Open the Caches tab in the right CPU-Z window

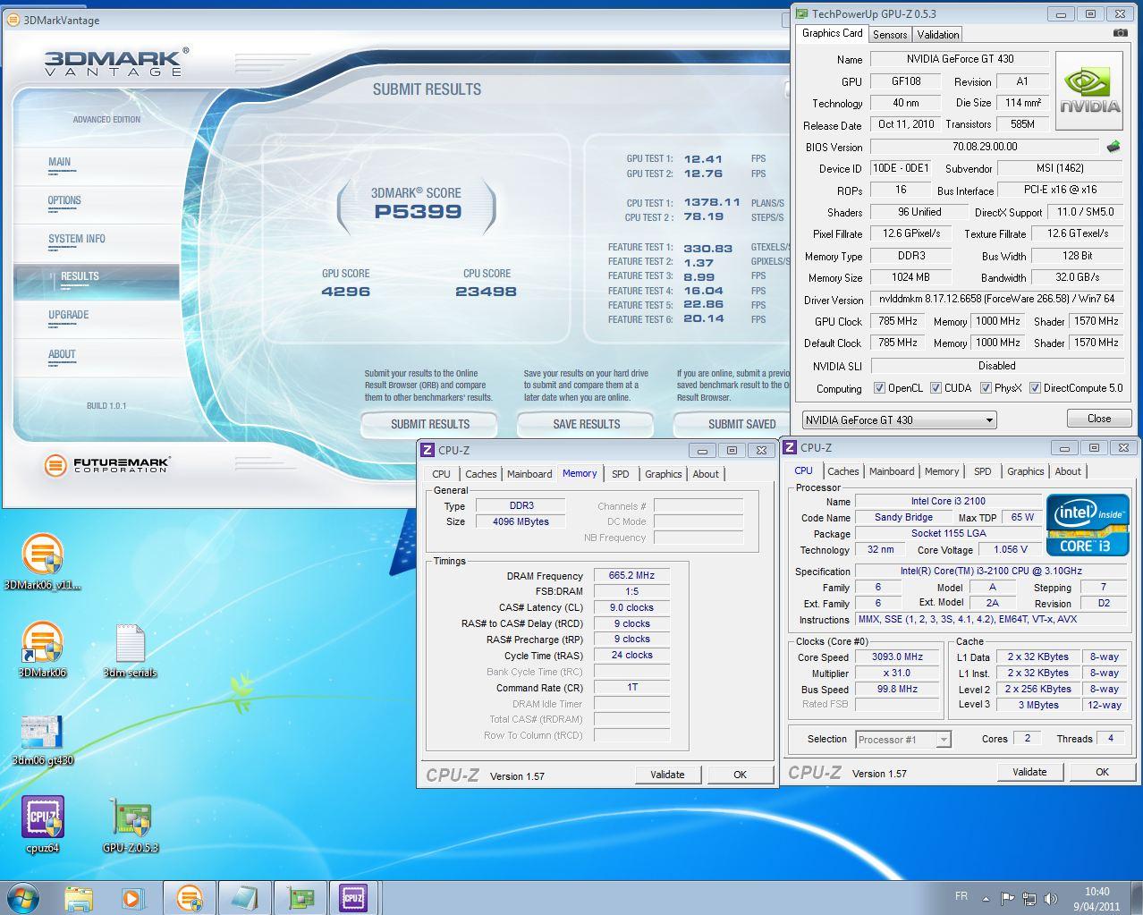842,471
